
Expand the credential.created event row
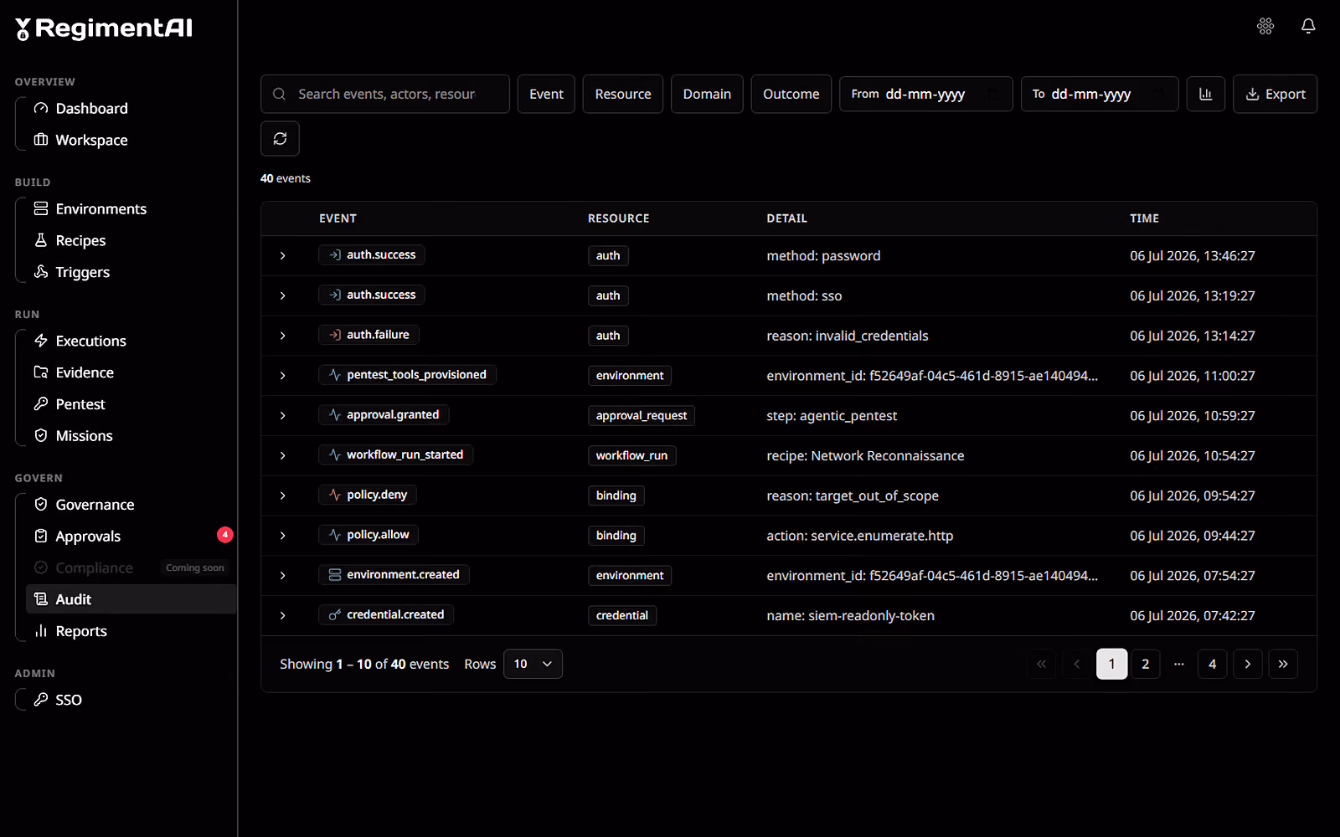click(282, 615)
